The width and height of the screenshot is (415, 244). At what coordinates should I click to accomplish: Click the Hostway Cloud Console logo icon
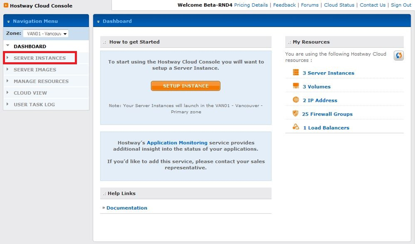click(6, 5)
